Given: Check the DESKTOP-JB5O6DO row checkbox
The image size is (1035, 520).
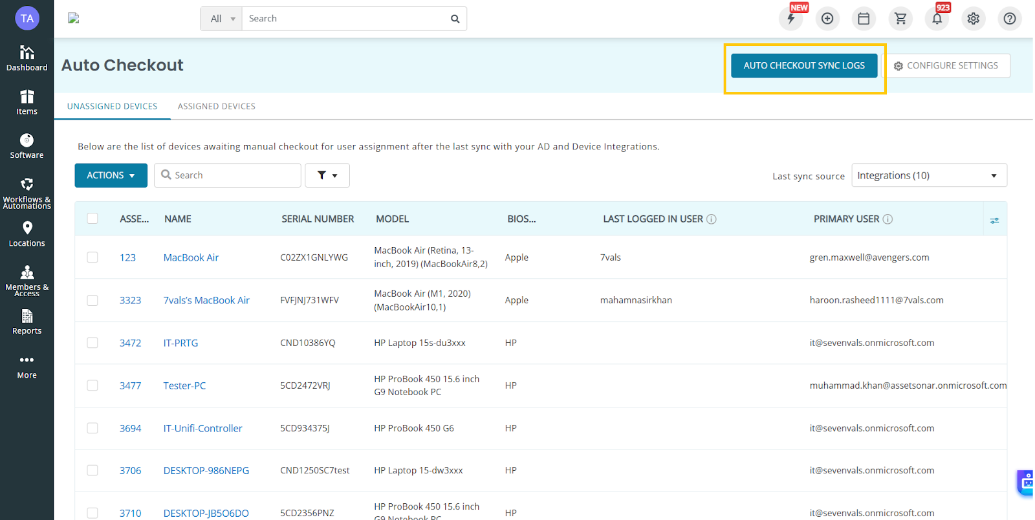Looking at the screenshot, I should (x=93, y=513).
